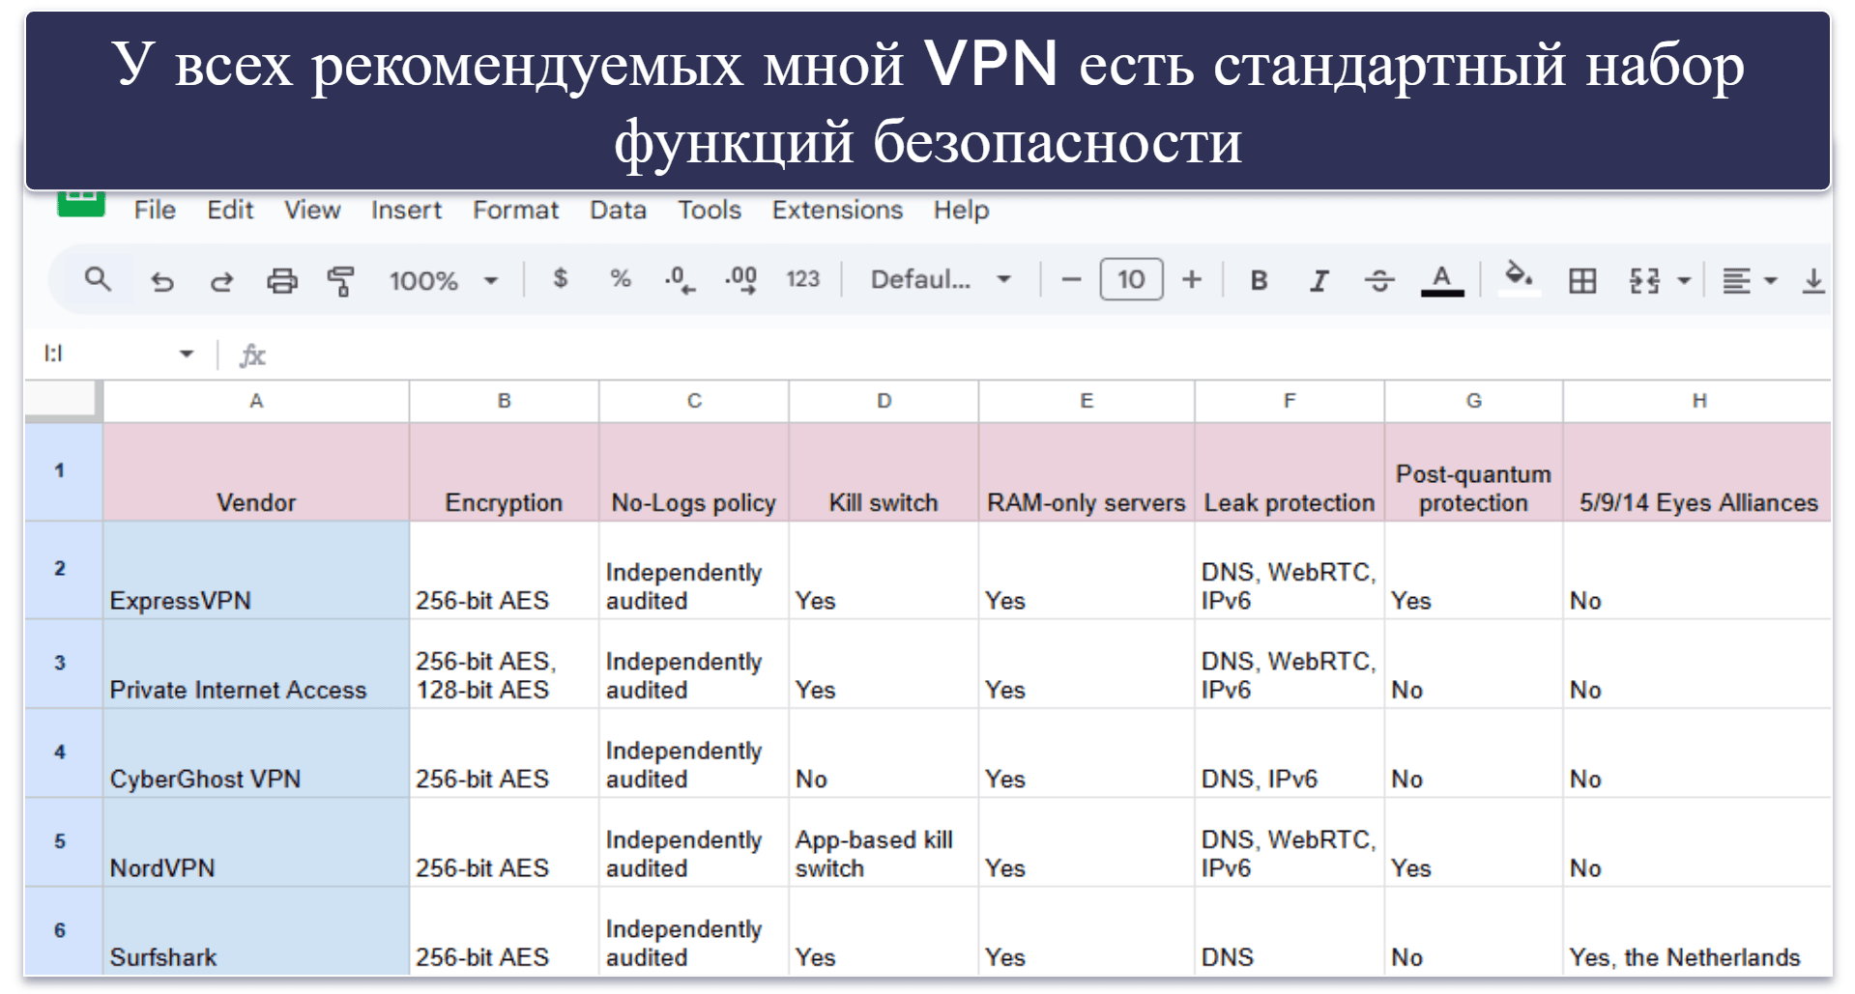
Task: Click the font size field showing 10
Action: 1131,280
